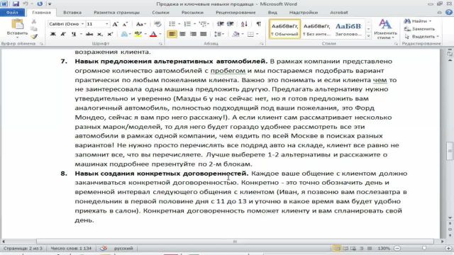Toggle left text alignment
This screenshot has width=454, height=255.
point(172,34)
